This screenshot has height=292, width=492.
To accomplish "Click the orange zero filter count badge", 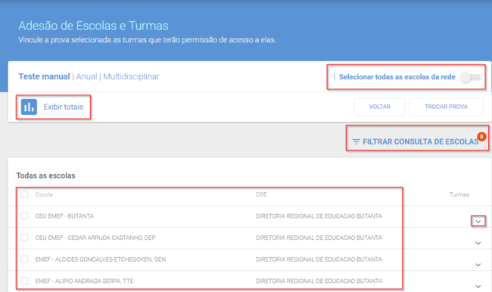I will point(481,136).
